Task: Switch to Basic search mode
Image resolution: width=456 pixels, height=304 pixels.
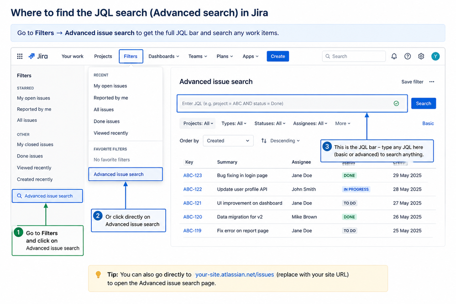Action: click(x=428, y=123)
